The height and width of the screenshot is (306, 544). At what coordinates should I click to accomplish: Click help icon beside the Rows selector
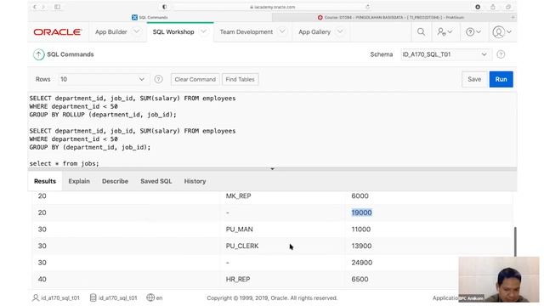158,79
